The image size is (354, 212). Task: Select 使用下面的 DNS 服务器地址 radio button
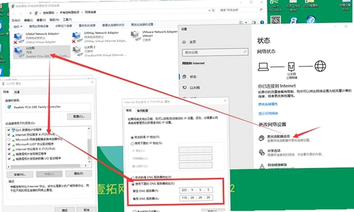pyautogui.click(x=133, y=184)
